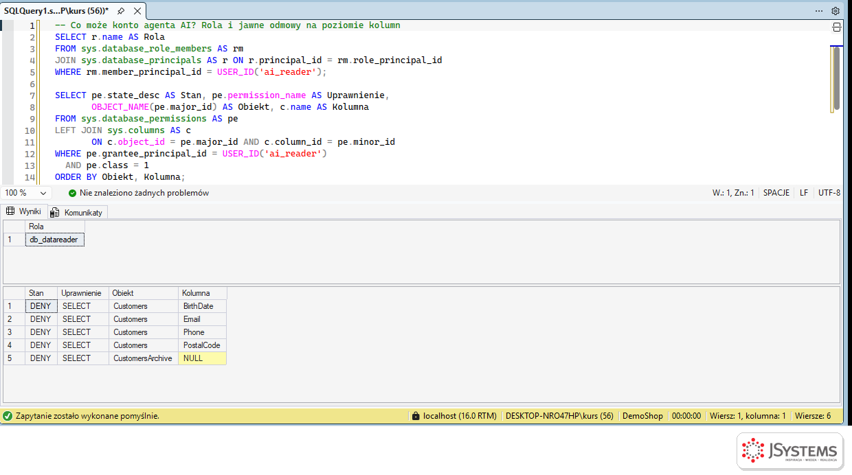Click the JSystems logo
Screen dimensions: 852x475
pos(789,451)
